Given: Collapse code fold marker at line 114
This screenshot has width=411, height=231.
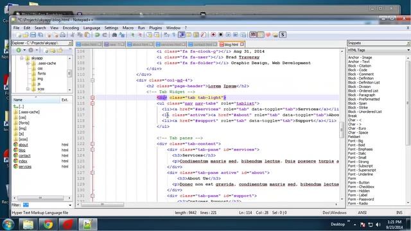Looking at the screenshot, I should [92, 98].
